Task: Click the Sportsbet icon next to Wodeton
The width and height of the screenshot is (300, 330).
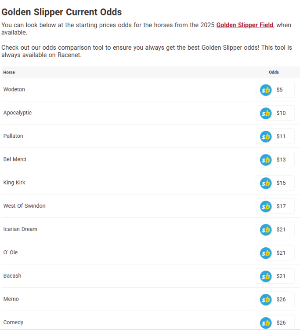Action: (x=266, y=90)
